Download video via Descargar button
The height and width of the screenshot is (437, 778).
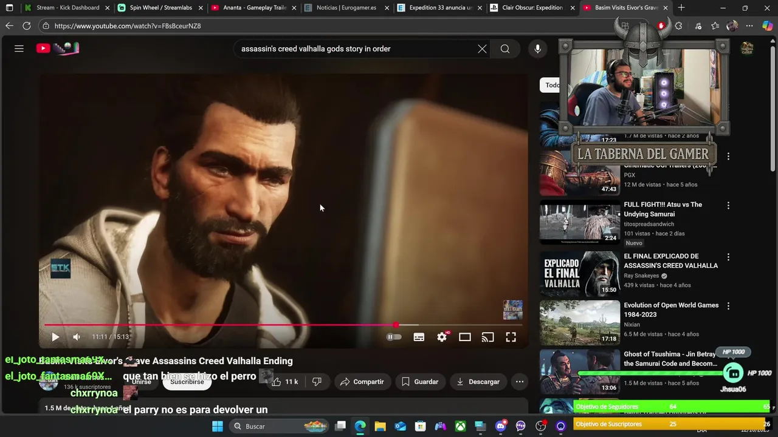tap(478, 382)
